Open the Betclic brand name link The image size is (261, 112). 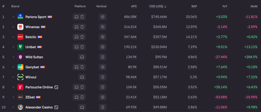point(31,37)
